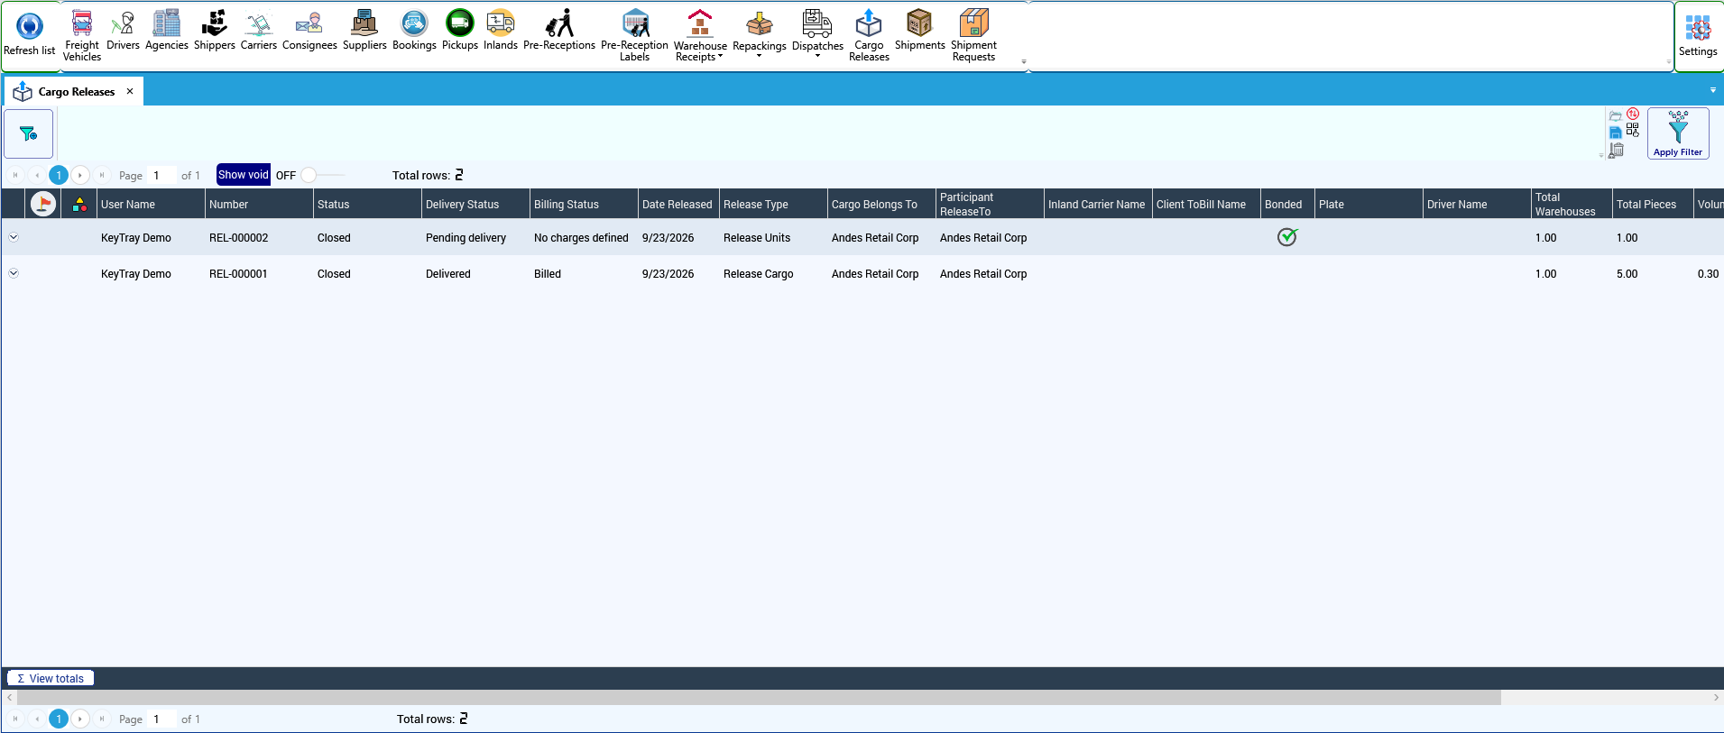Select the Cargo Releases tab
This screenshot has width=1724, height=733.
coord(76,91)
